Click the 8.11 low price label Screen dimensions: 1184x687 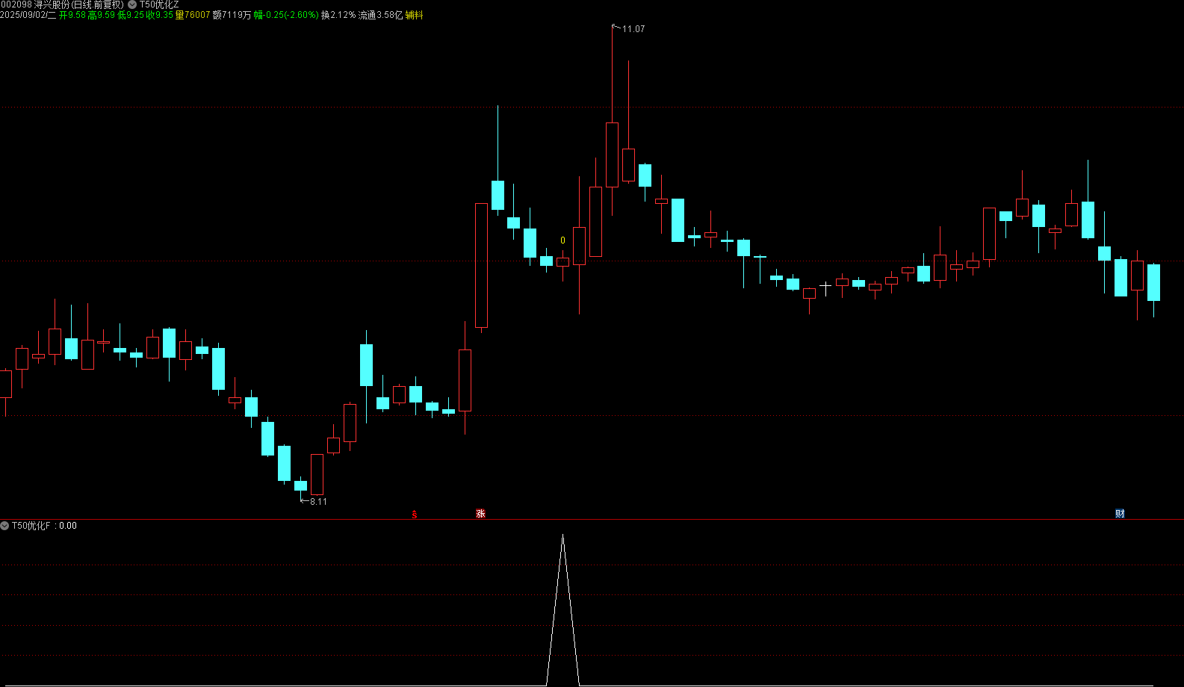318,501
